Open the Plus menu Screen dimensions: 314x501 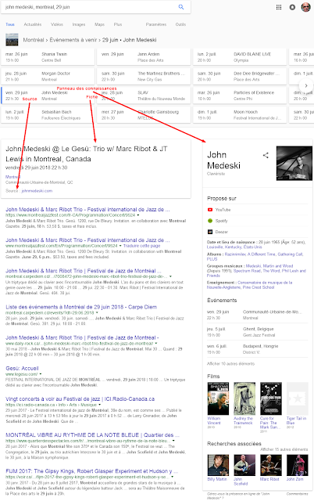tap(118, 24)
